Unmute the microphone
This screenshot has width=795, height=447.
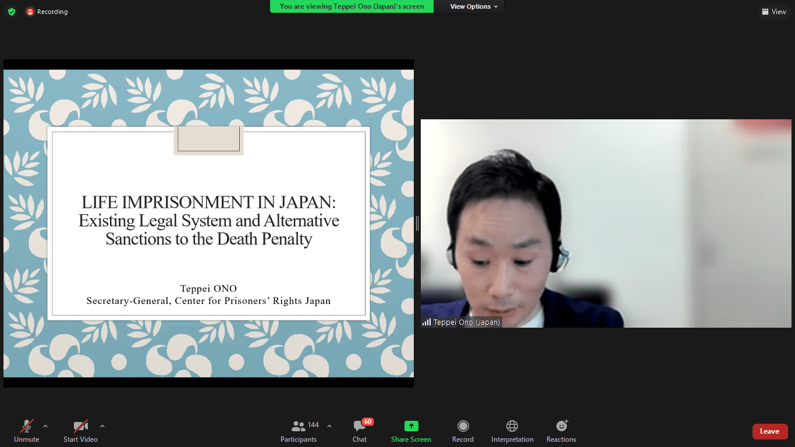(27, 431)
